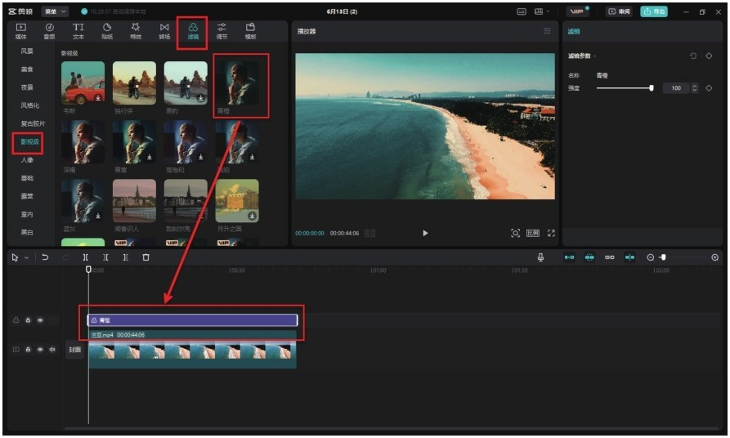
Task: Select the 美食 filter category
Action: coord(27,69)
